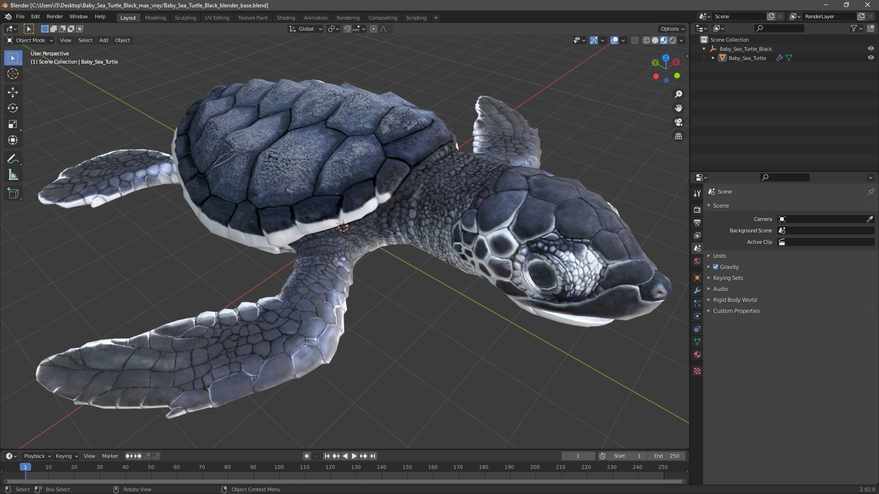This screenshot has width=879, height=494.
Task: Open the Render menu
Action: [x=54, y=16]
